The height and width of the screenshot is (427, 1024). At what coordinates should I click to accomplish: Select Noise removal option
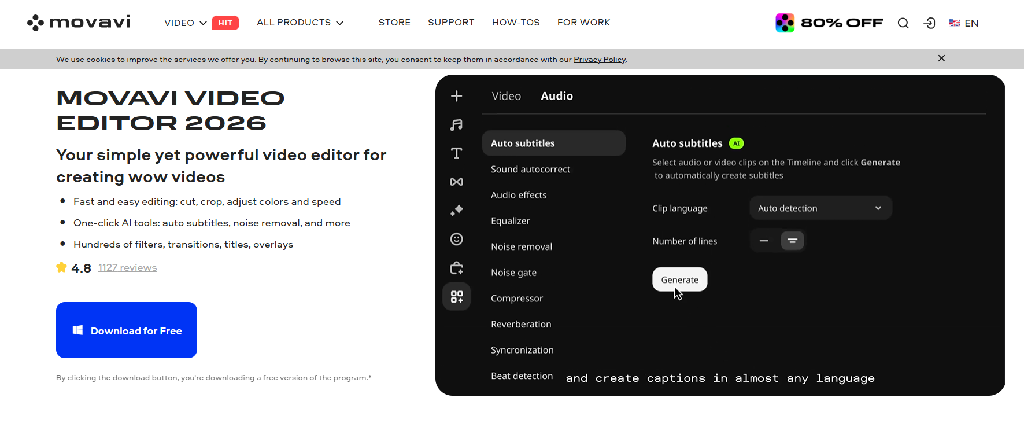tap(522, 246)
